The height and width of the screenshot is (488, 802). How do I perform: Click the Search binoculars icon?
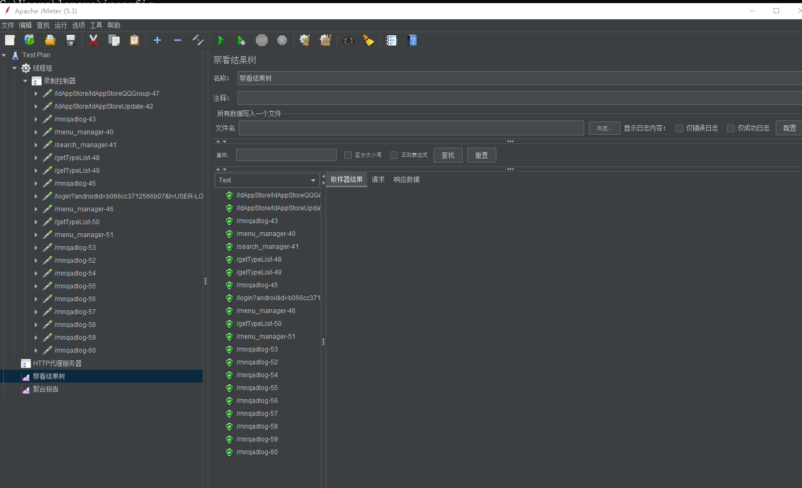click(x=349, y=40)
